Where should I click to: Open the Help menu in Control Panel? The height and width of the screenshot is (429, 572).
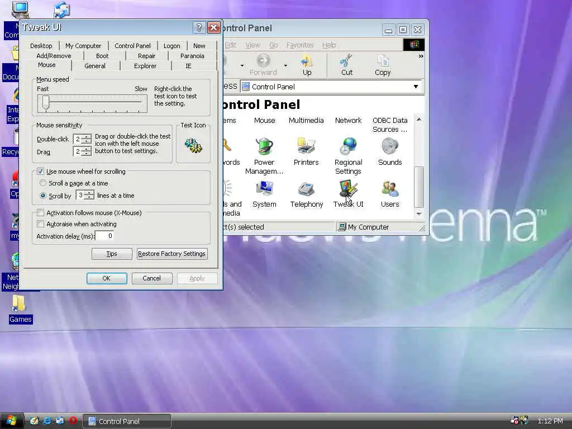pos(329,45)
